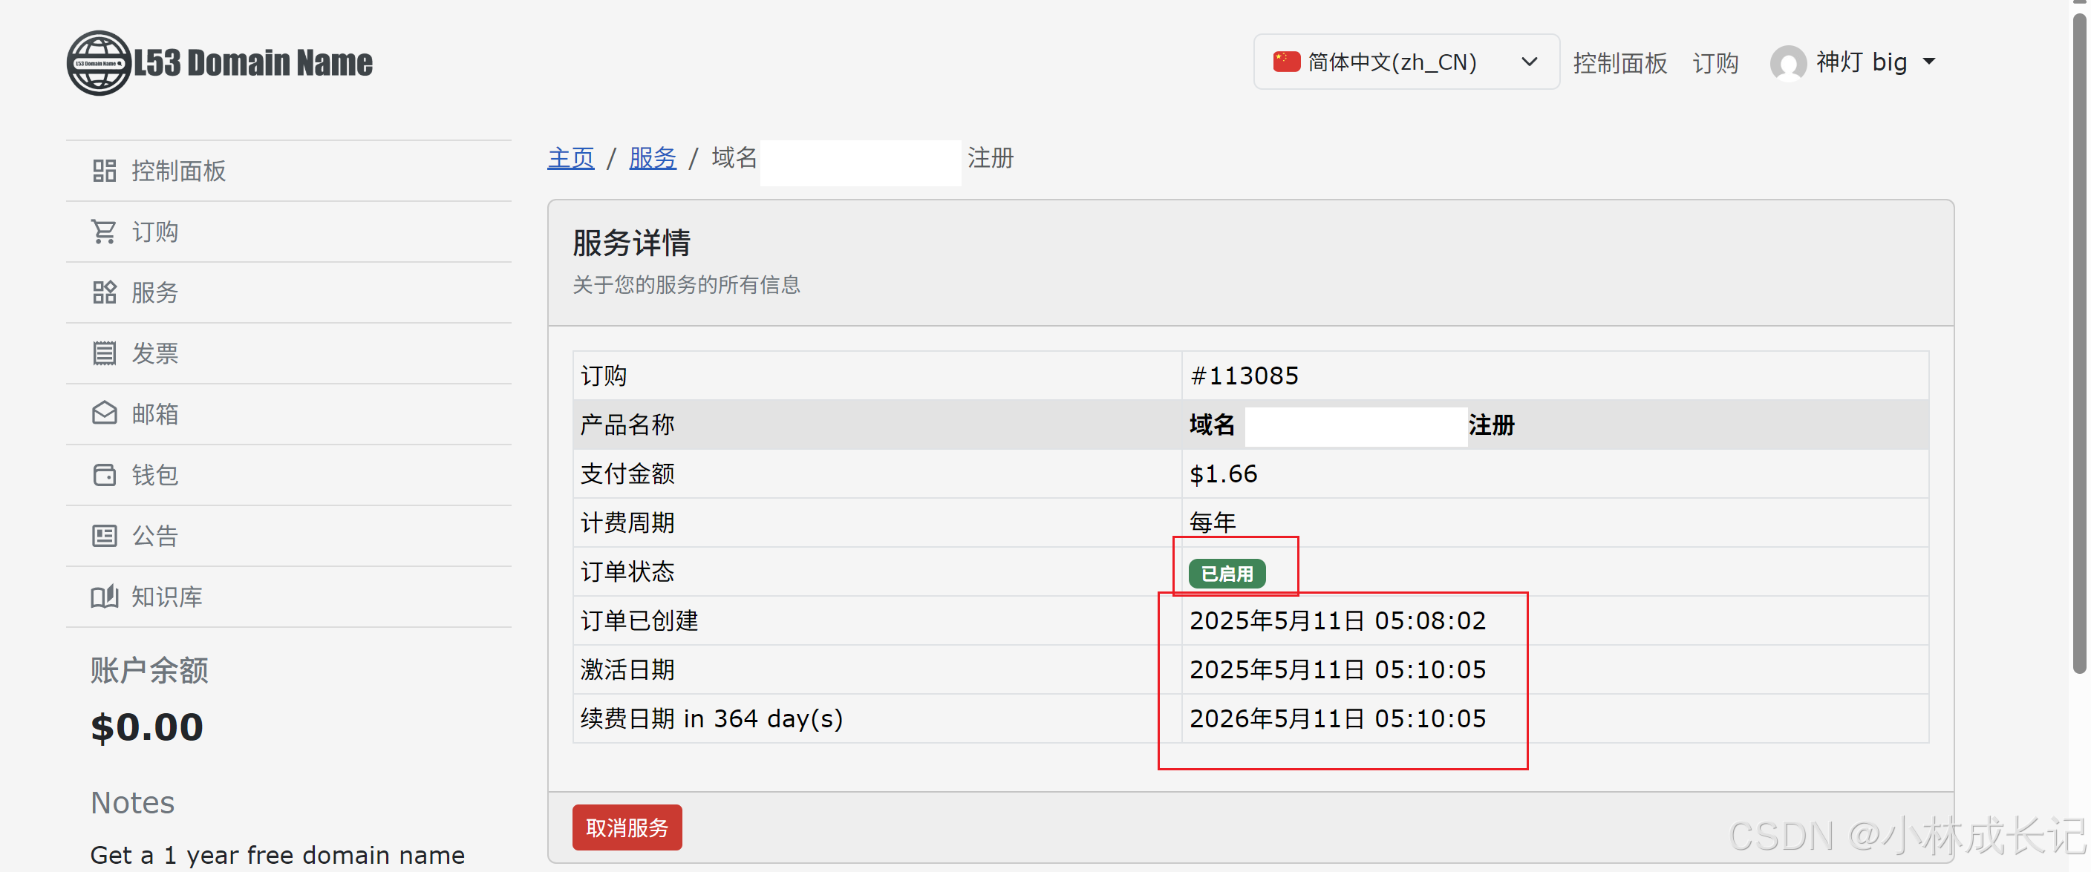
Task: Click the green 已启用 status badge
Action: (x=1226, y=574)
